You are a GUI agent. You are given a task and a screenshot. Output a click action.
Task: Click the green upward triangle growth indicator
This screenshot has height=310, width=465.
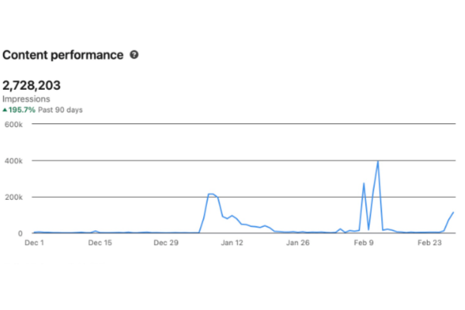5,110
